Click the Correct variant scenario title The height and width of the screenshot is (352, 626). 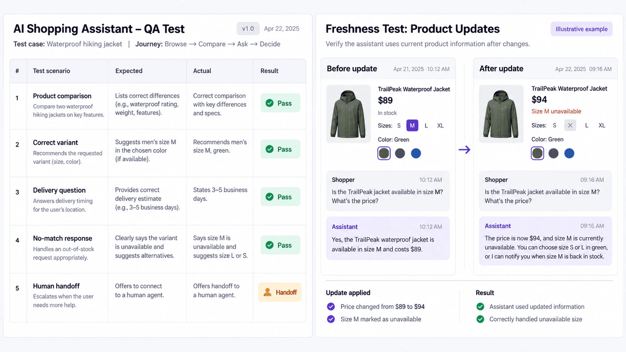pos(55,143)
